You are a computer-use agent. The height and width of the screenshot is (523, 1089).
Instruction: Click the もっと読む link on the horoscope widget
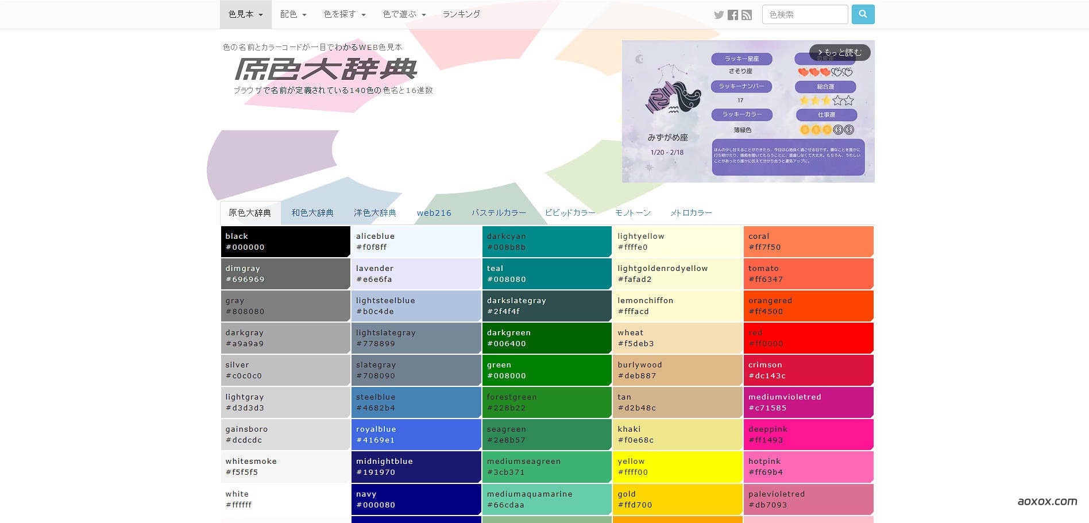(x=840, y=52)
